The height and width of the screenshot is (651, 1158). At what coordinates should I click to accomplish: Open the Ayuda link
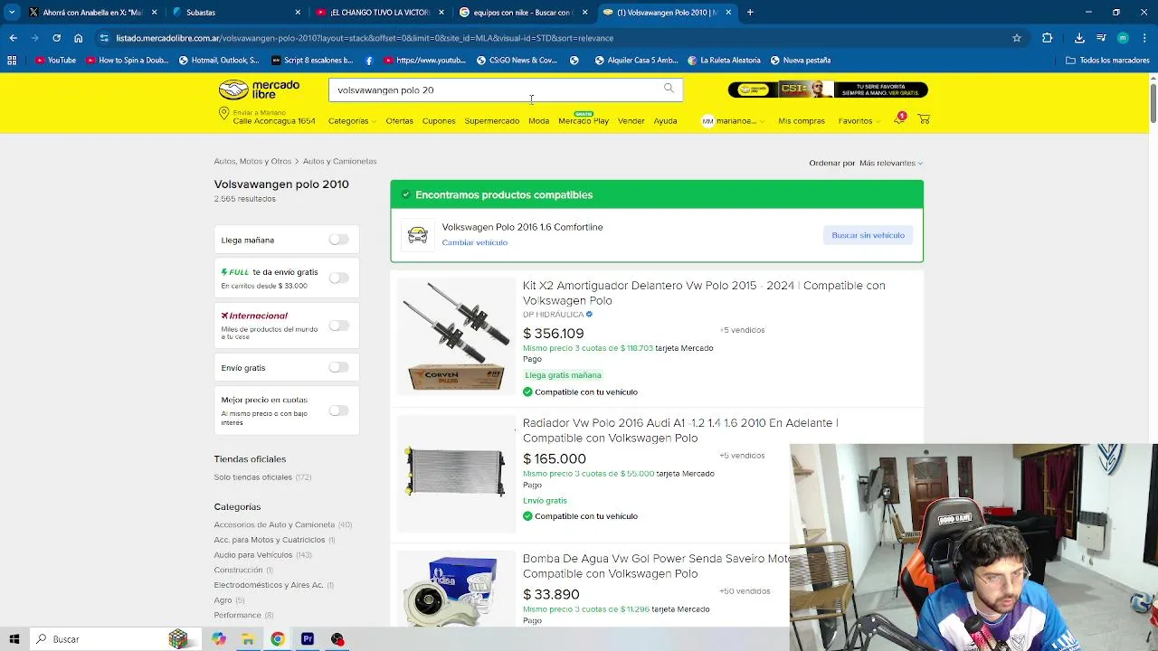point(665,121)
